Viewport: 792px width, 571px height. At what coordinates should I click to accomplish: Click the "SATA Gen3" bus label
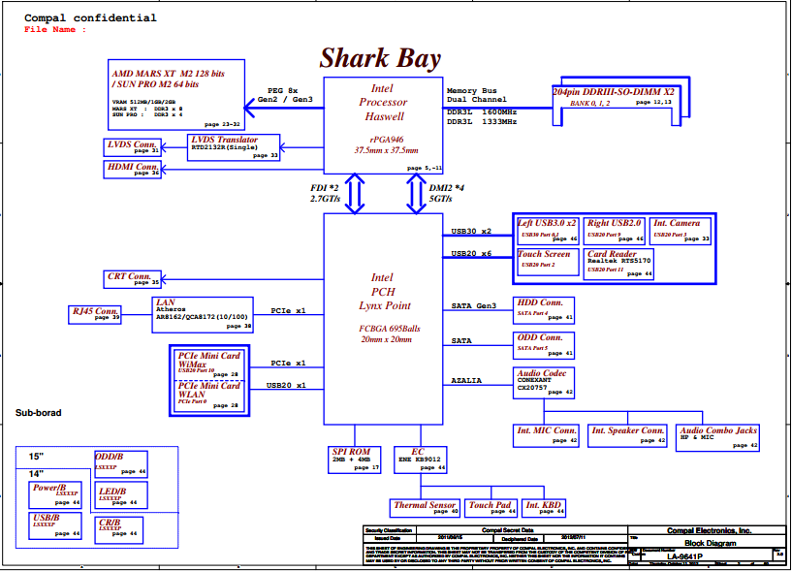(x=474, y=305)
